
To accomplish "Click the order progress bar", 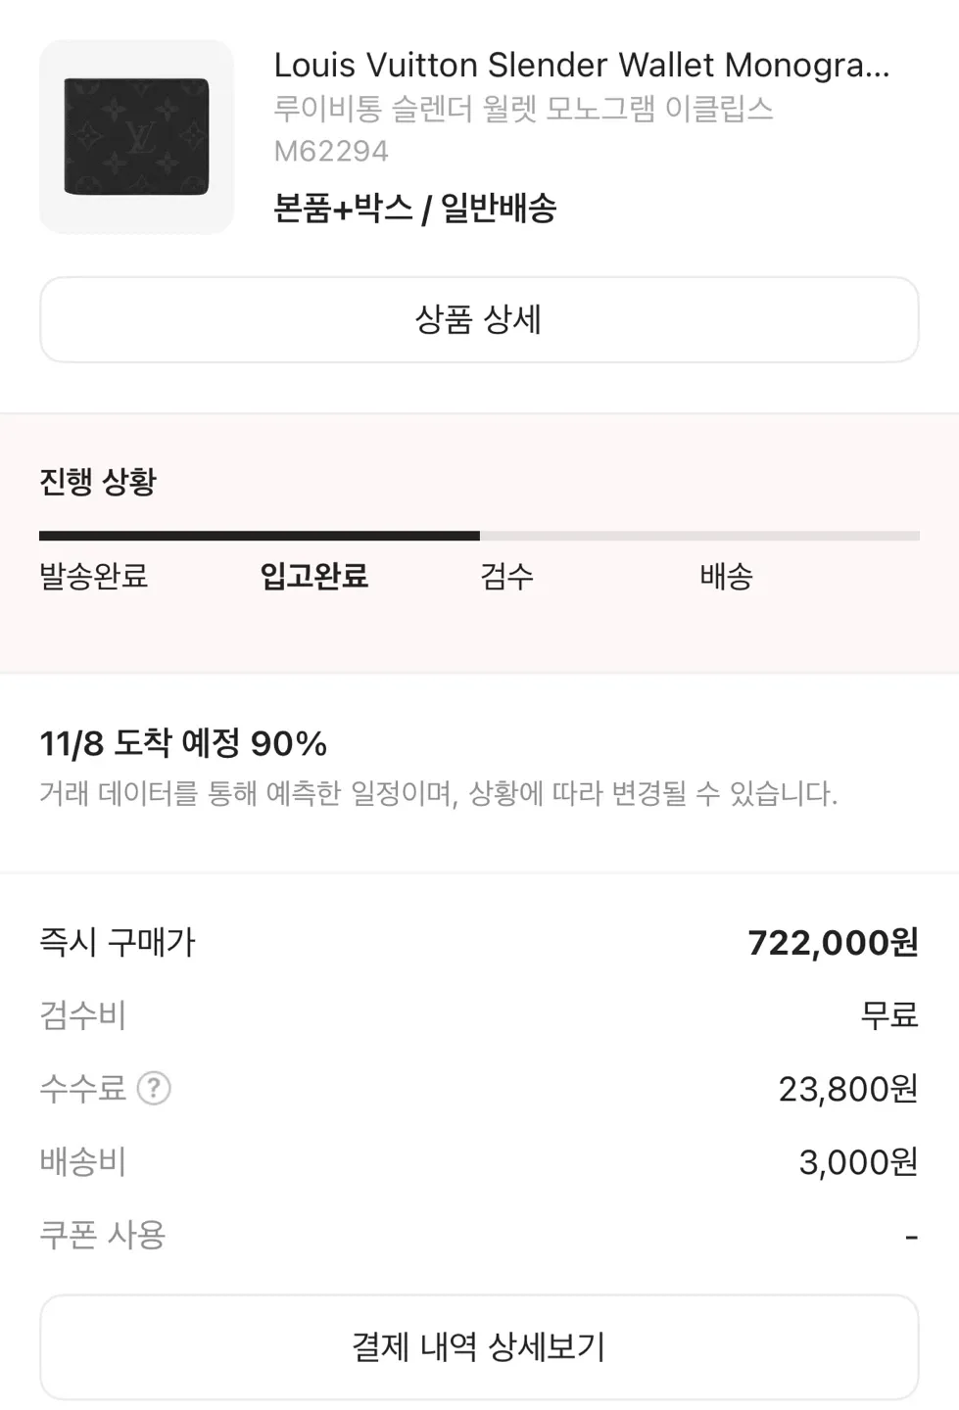I will pos(479,536).
